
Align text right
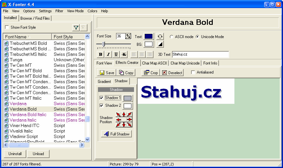(x=150, y=54)
